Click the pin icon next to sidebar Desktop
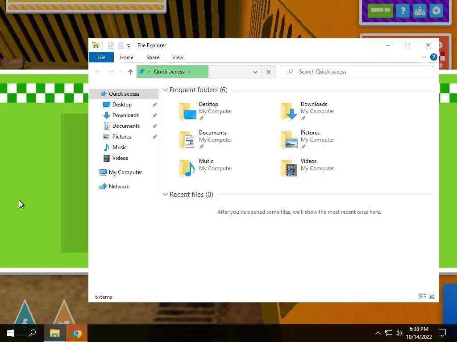457x342 pixels. [154, 105]
